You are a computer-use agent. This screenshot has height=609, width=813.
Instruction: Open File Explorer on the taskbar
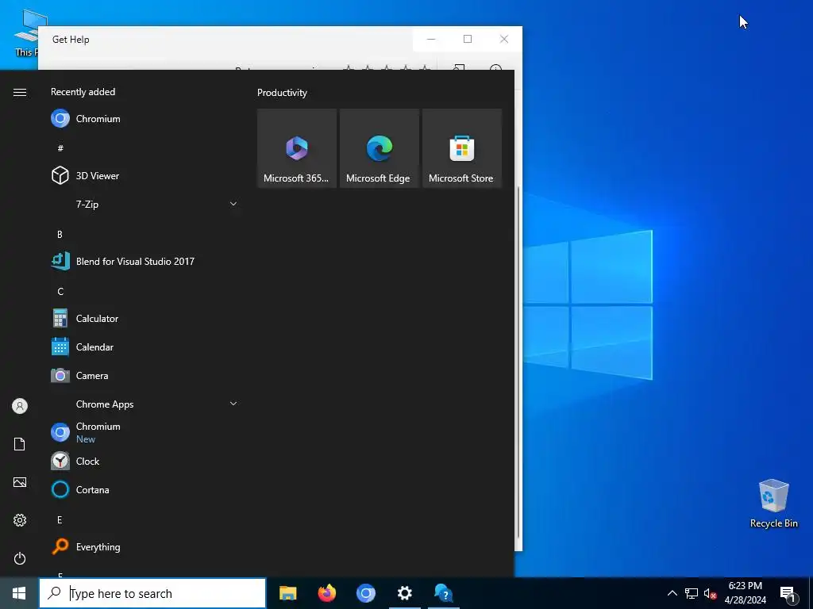click(x=287, y=593)
